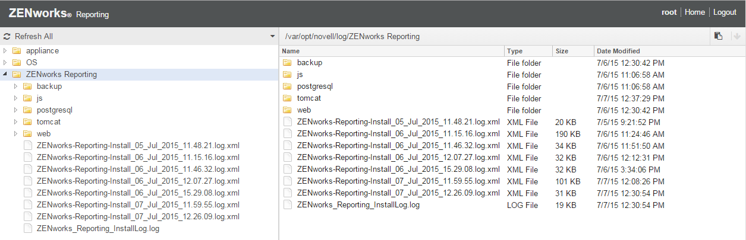Click the backup folder icon in file list
Screen dimensions: 746x240
[x=288, y=63]
